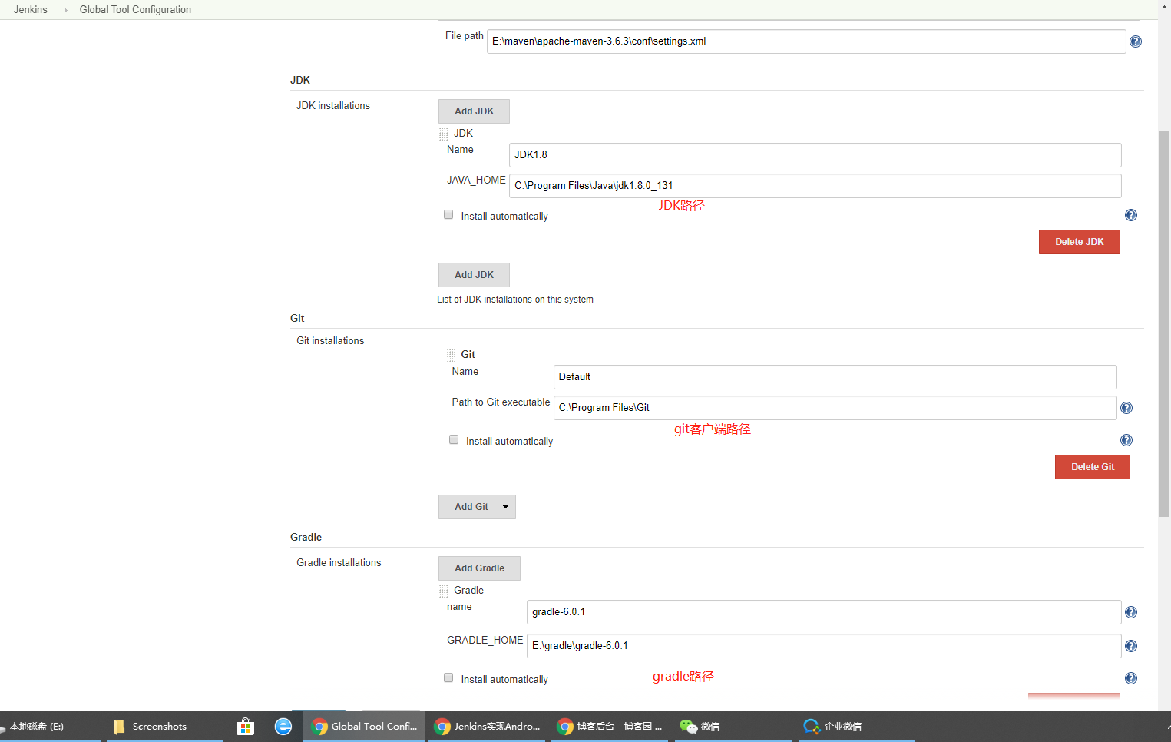Grab the Git installation drag handle
The image size is (1171, 742).
pyautogui.click(x=452, y=355)
